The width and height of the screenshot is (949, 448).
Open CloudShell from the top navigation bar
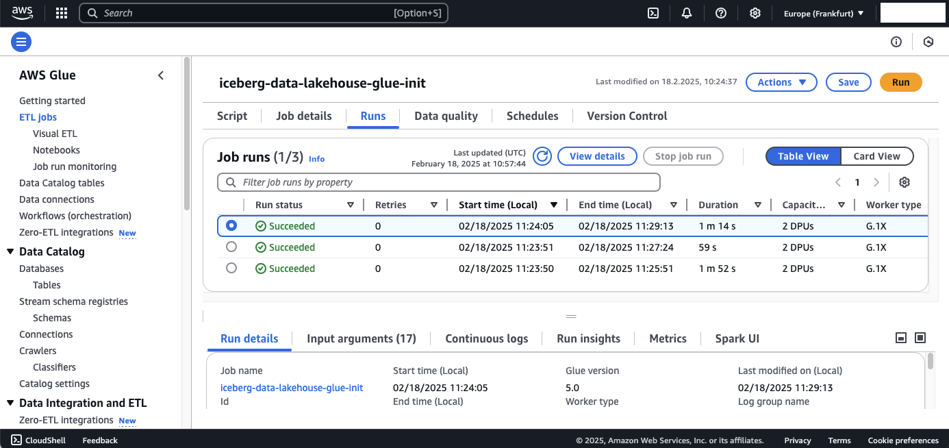[653, 13]
